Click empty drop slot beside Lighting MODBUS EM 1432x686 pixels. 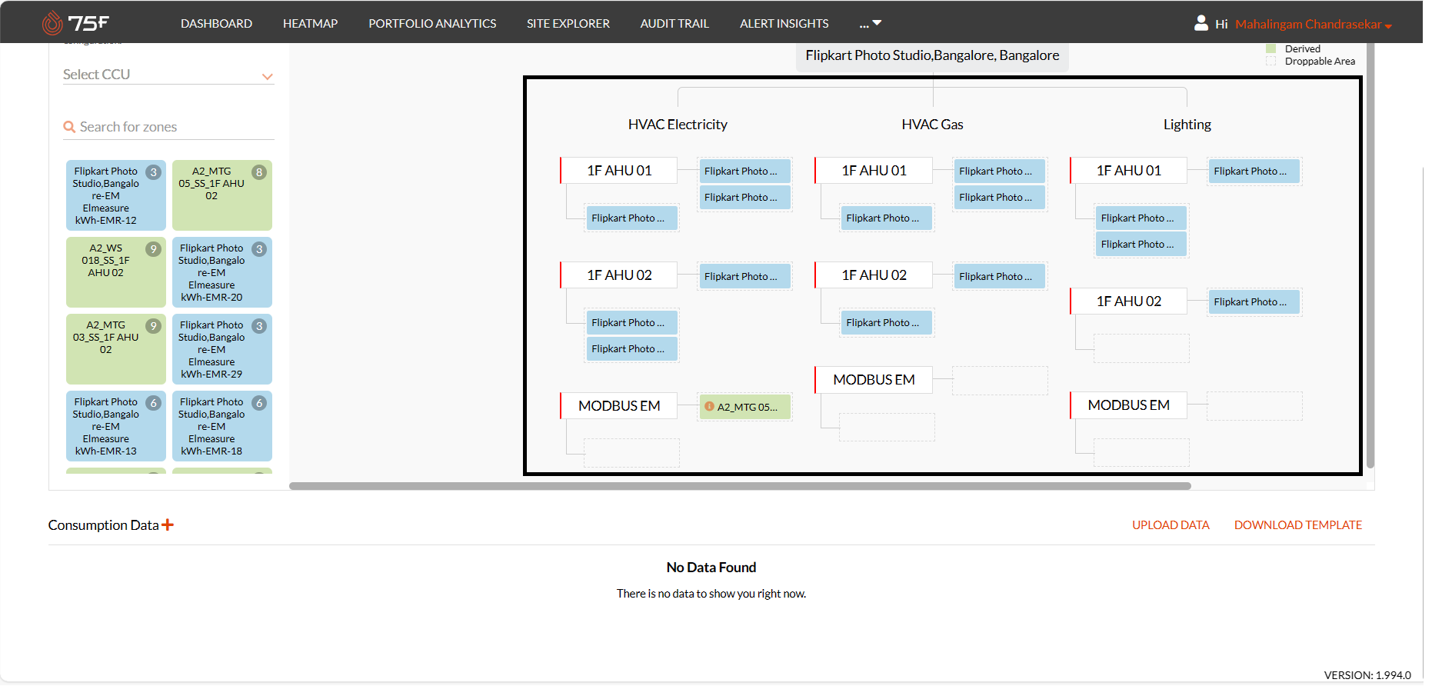click(x=1254, y=406)
